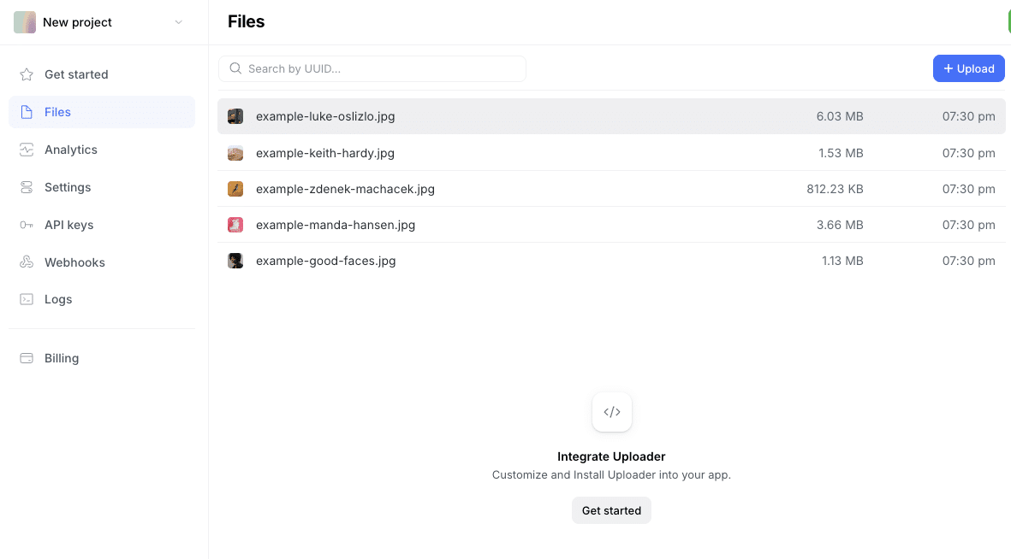Screen dimensions: 1011x559
Task: Open thumbnail of example-luke-oslizlo.jpg
Action: point(235,116)
